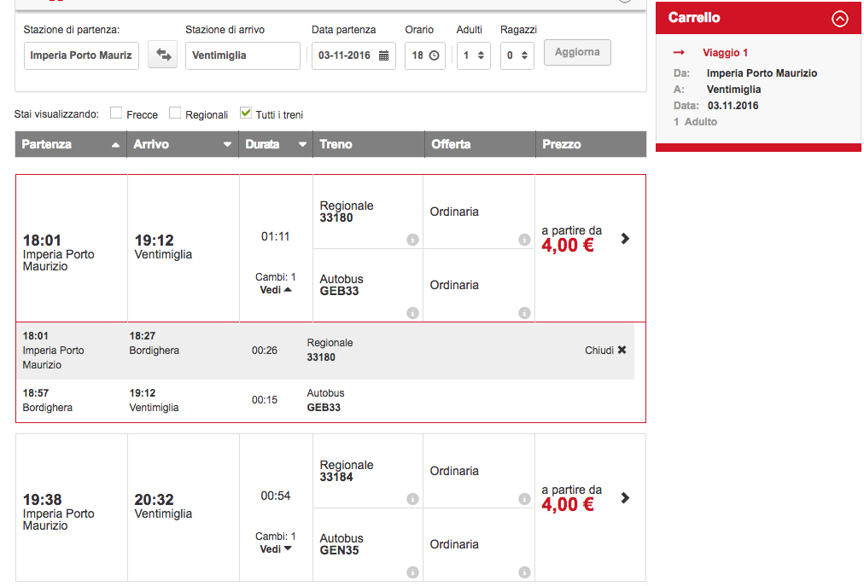The width and height of the screenshot is (864, 586).
Task: Enable the Regionali filter checkbox
Action: pyautogui.click(x=175, y=113)
